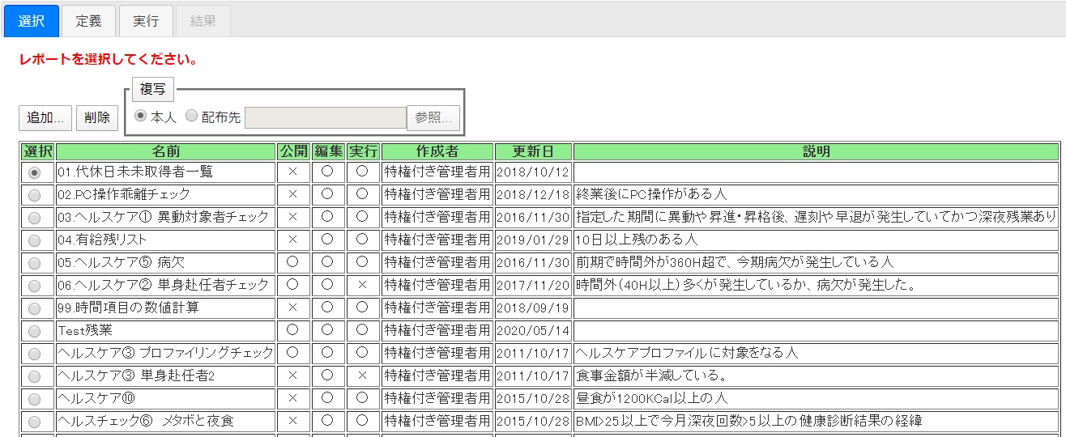Select 05.ヘルスケア⑤ 病欠 radio button
This screenshot has width=1066, height=437.
coord(34,263)
